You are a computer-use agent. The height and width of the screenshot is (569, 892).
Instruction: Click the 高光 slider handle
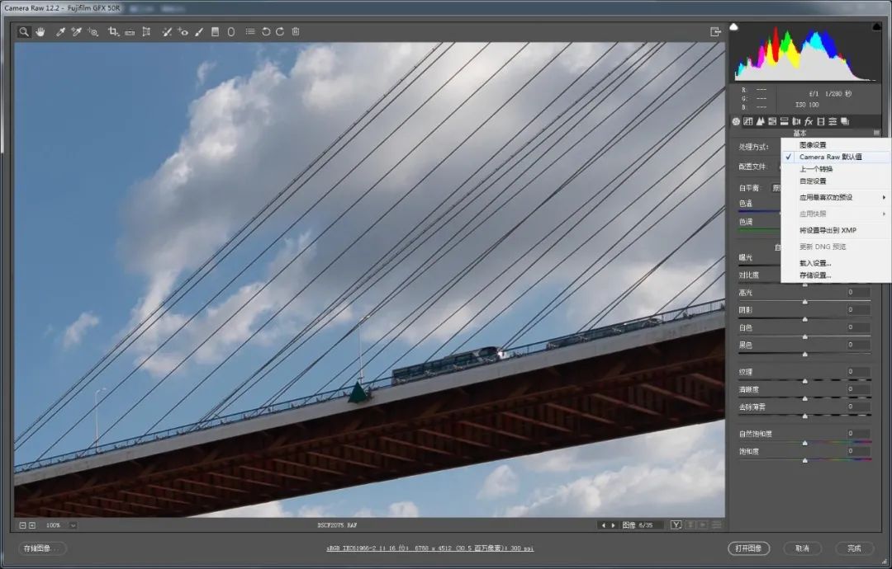coord(804,301)
